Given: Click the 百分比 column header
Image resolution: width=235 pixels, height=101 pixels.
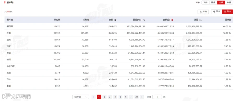Looking at the screenshot, I should click(x=227, y=20).
